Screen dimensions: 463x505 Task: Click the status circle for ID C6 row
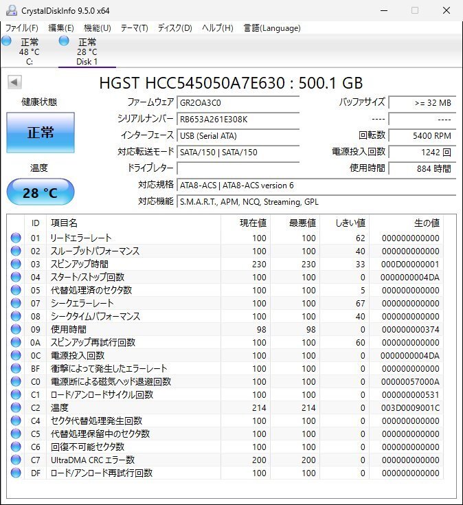pos(16,447)
